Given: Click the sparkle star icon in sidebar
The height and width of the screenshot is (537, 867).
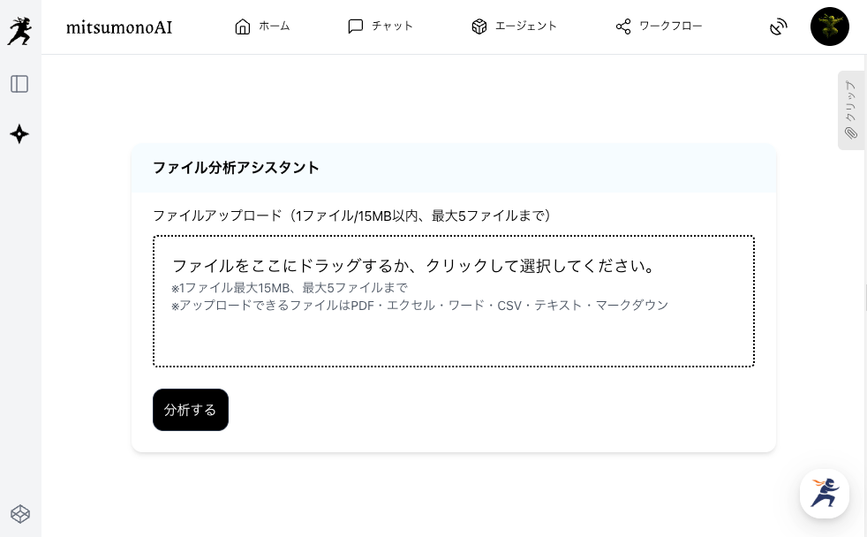Looking at the screenshot, I should coord(19,134).
